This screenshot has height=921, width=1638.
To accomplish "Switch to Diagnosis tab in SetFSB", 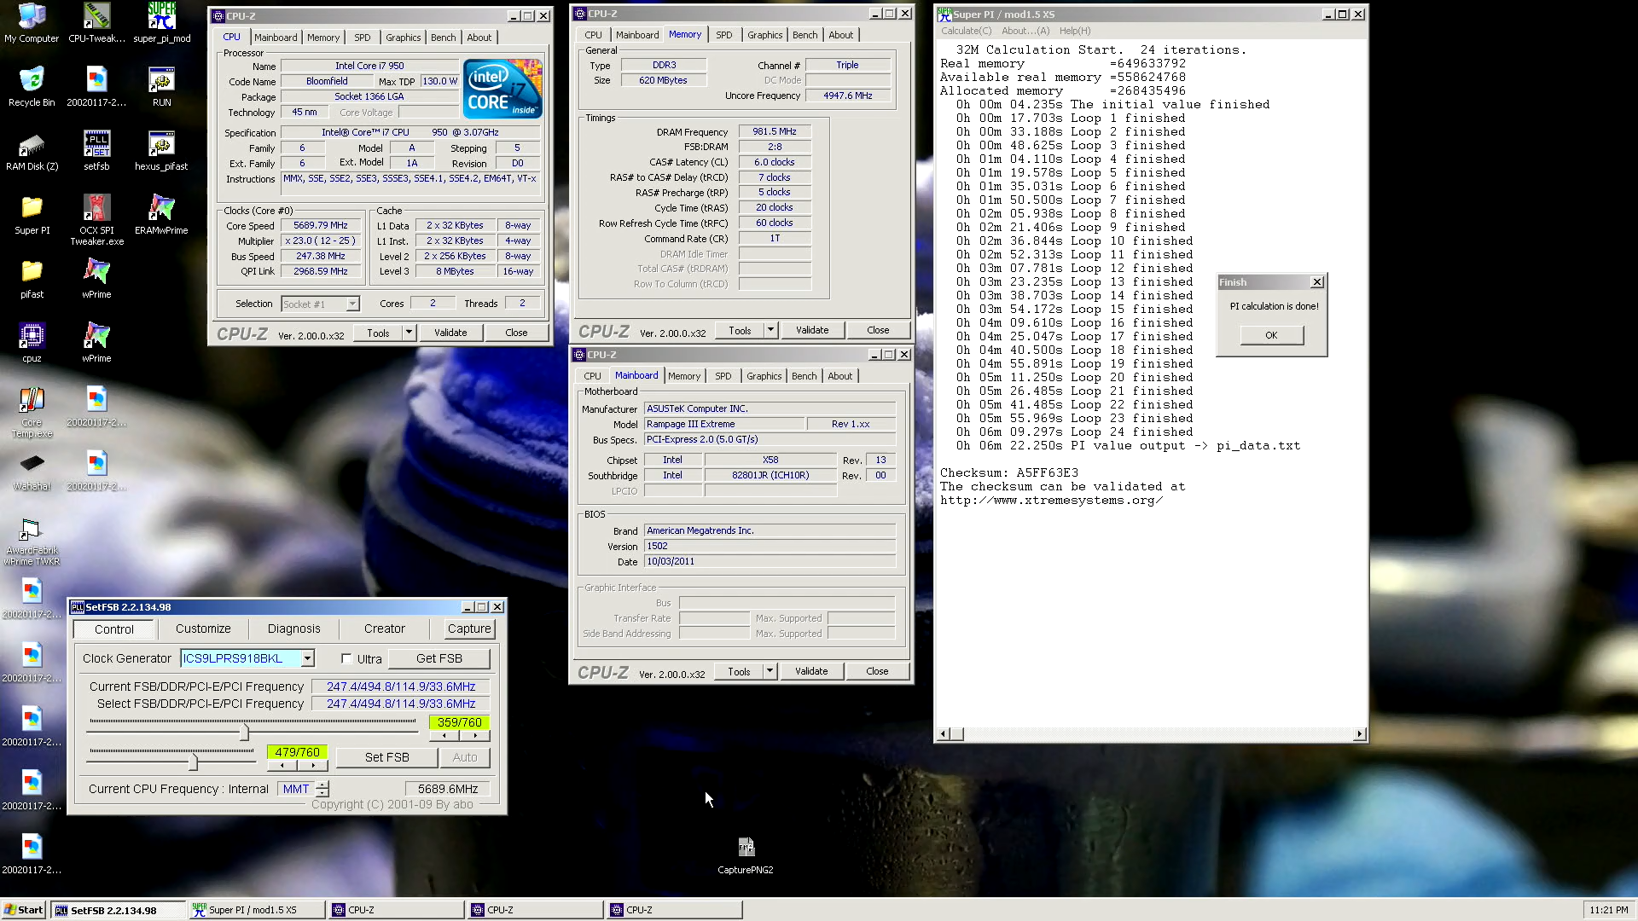I will tap(293, 628).
